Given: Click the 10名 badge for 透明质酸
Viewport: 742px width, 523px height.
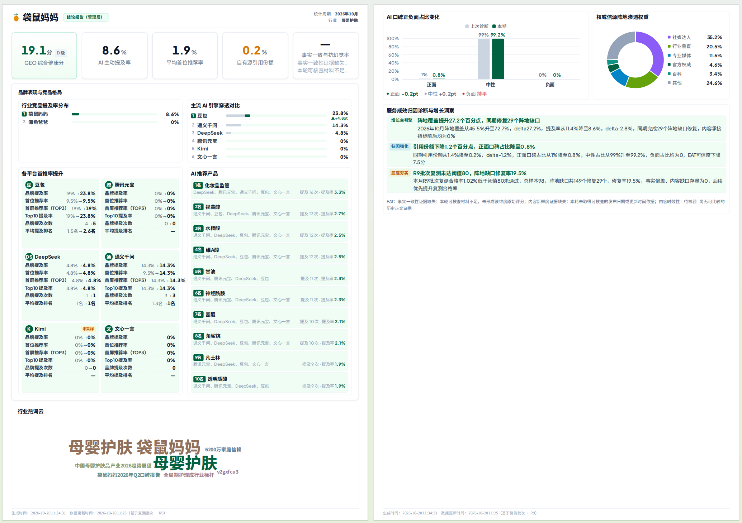Looking at the screenshot, I should pyautogui.click(x=199, y=379).
